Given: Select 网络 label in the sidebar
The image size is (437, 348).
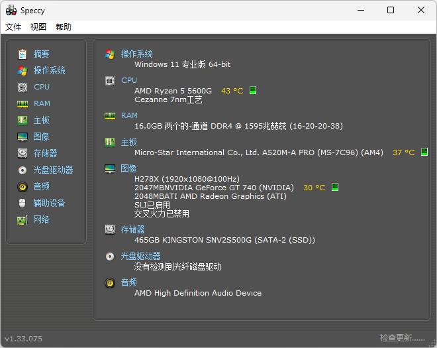Looking at the screenshot, I should coord(41,219).
